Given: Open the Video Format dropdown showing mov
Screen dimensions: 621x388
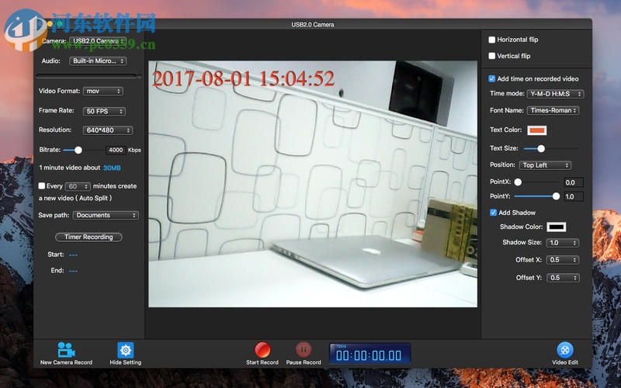Looking at the screenshot, I should click(x=103, y=91).
